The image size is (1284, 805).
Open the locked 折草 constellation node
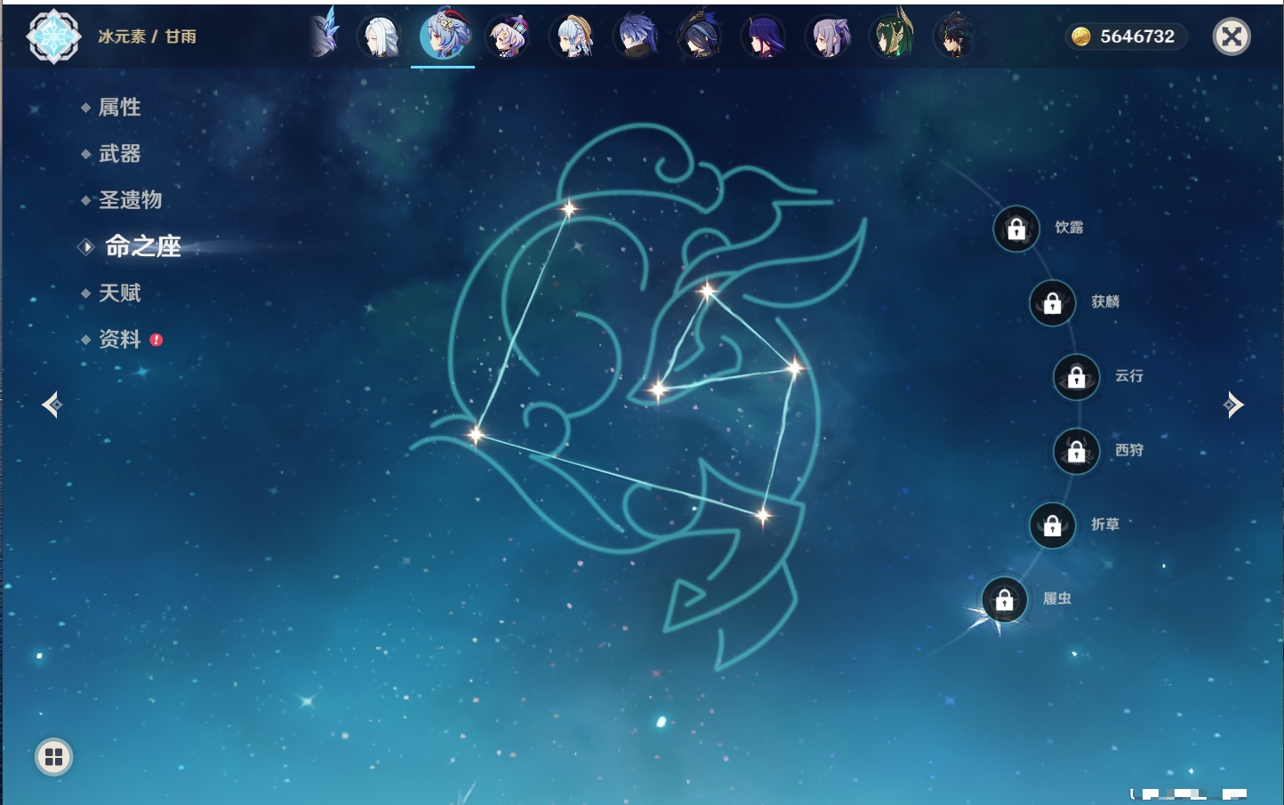coord(1053,526)
